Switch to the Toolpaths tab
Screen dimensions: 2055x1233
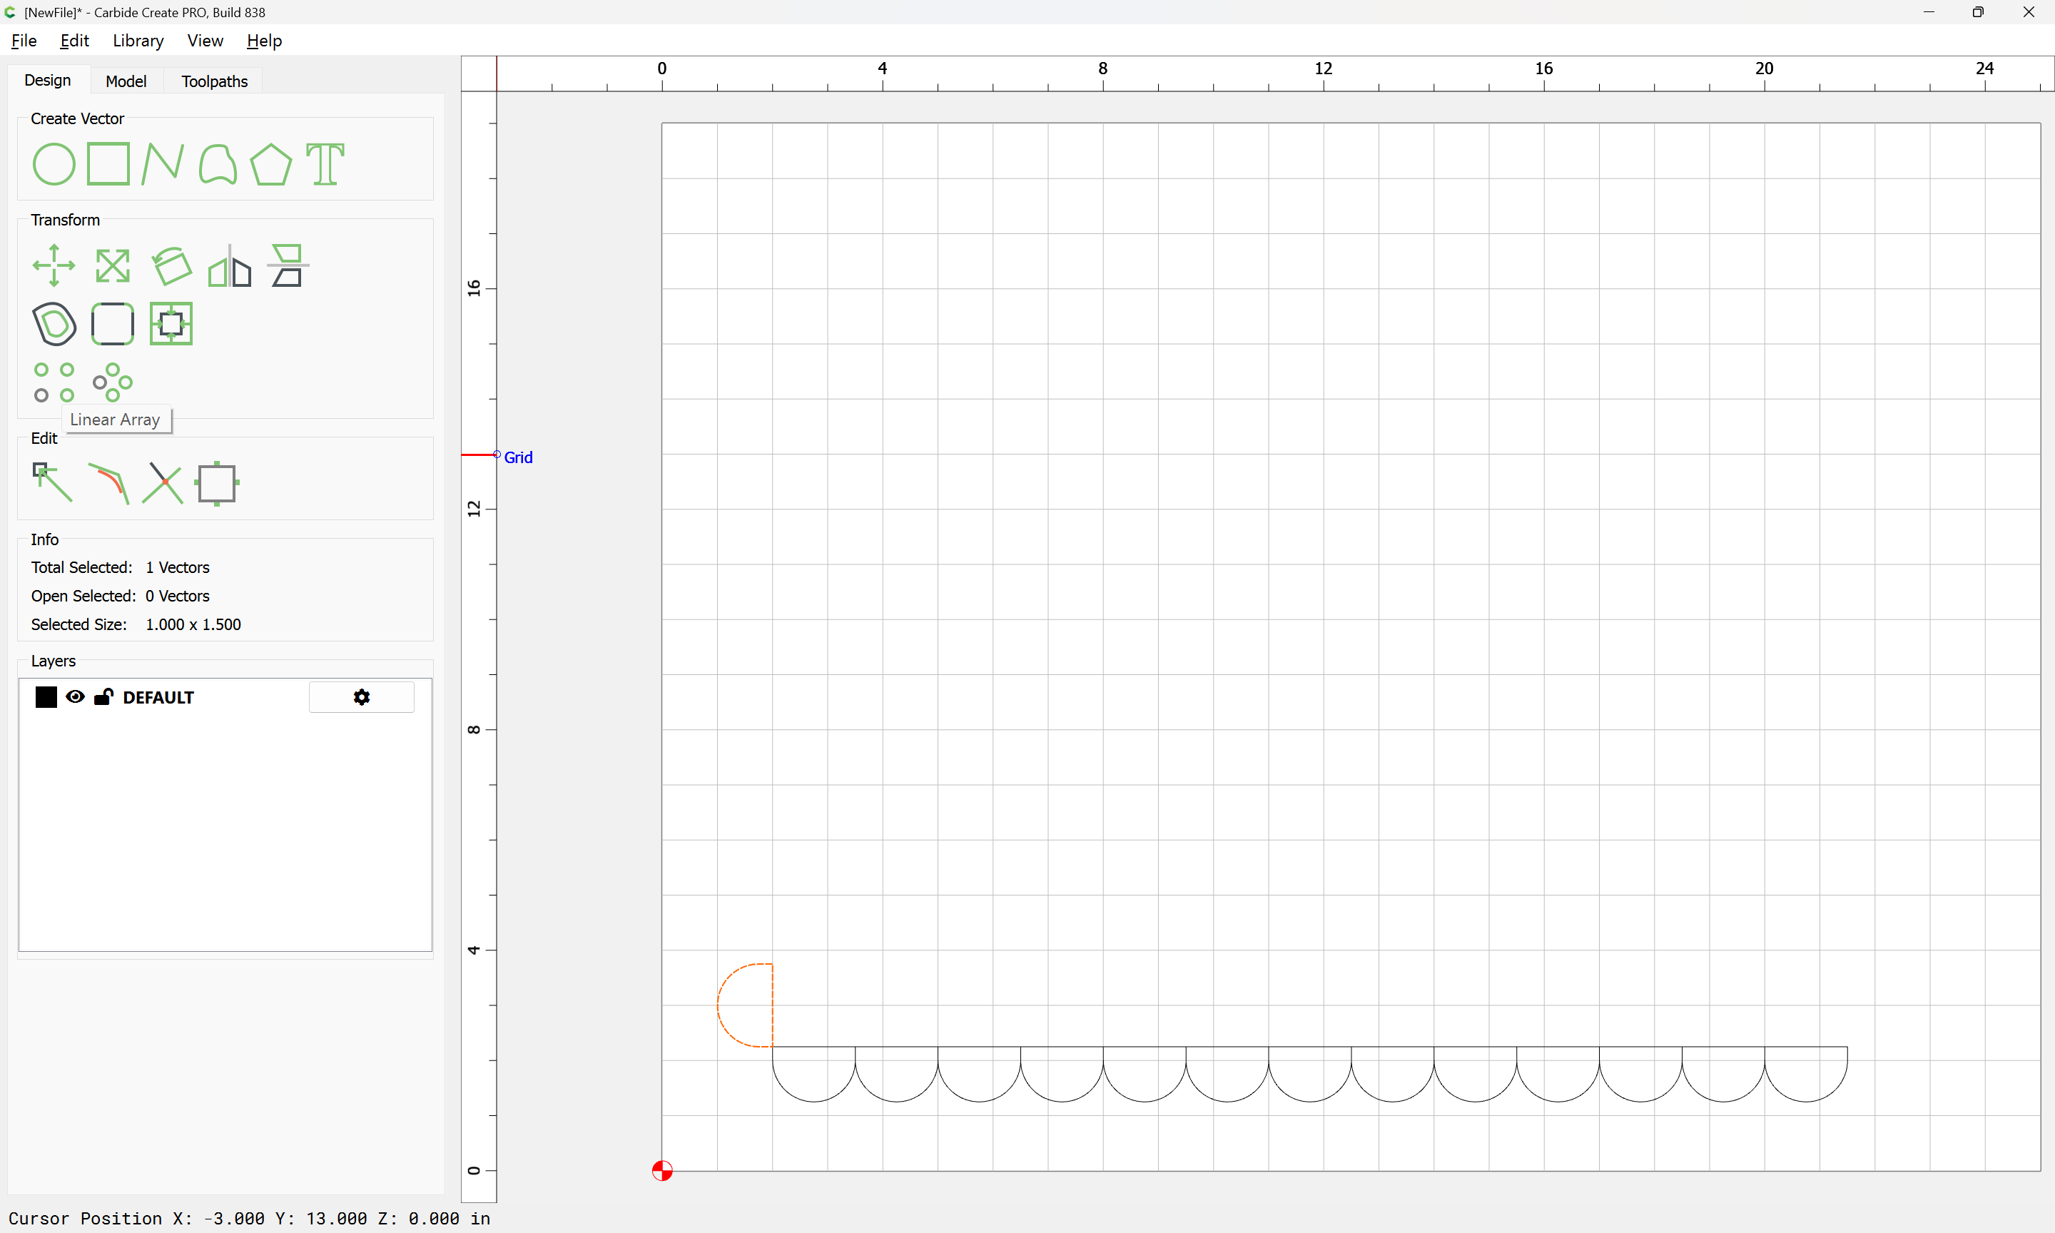[x=214, y=81]
